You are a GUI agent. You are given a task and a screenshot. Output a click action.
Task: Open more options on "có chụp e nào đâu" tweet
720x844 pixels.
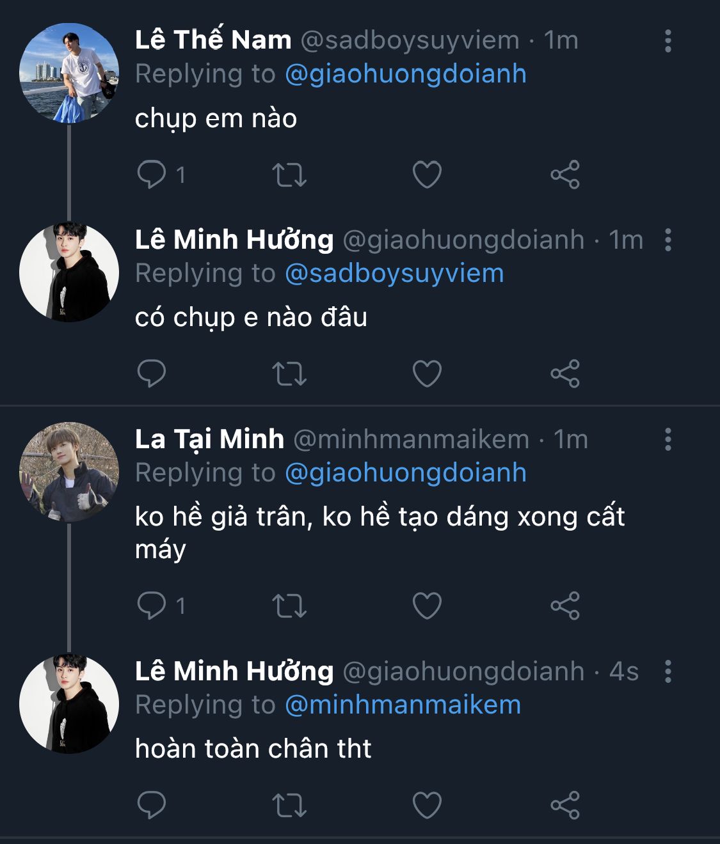[668, 240]
